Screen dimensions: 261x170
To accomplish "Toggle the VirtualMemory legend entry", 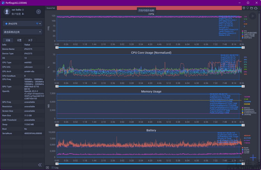I will 248,111.
